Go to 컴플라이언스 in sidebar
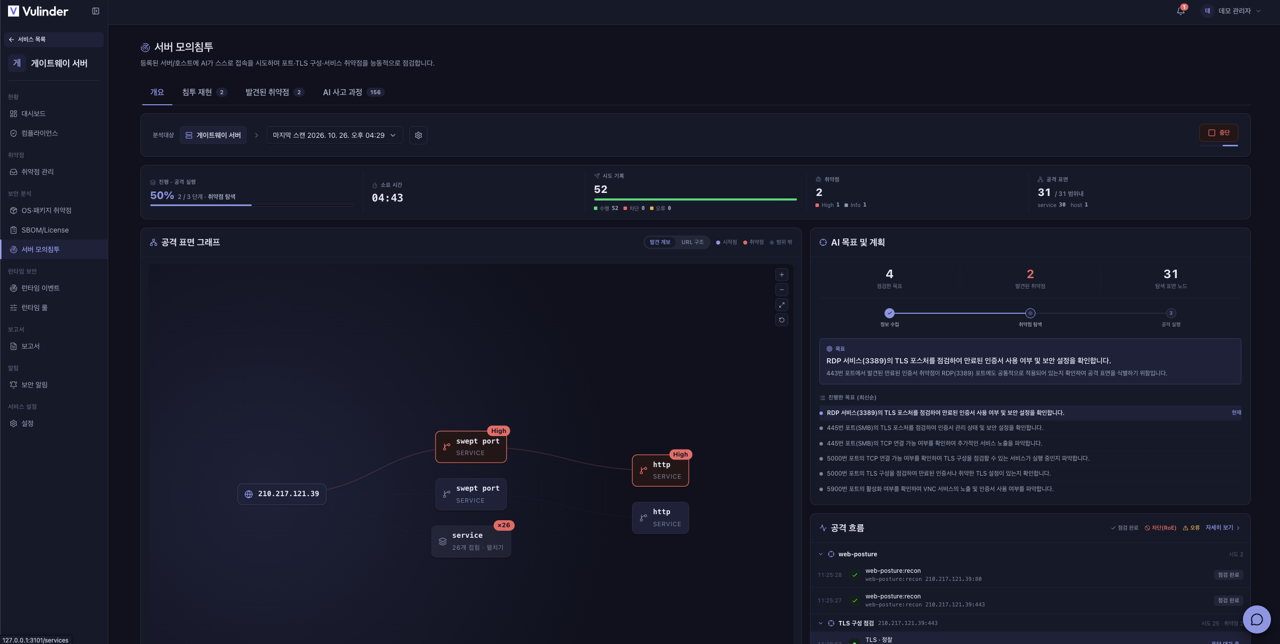The height and width of the screenshot is (644, 1280). 54,133
